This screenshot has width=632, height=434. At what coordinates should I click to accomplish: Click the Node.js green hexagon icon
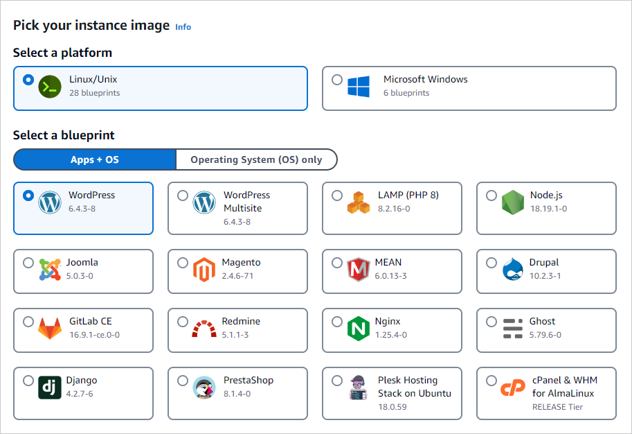click(x=513, y=202)
